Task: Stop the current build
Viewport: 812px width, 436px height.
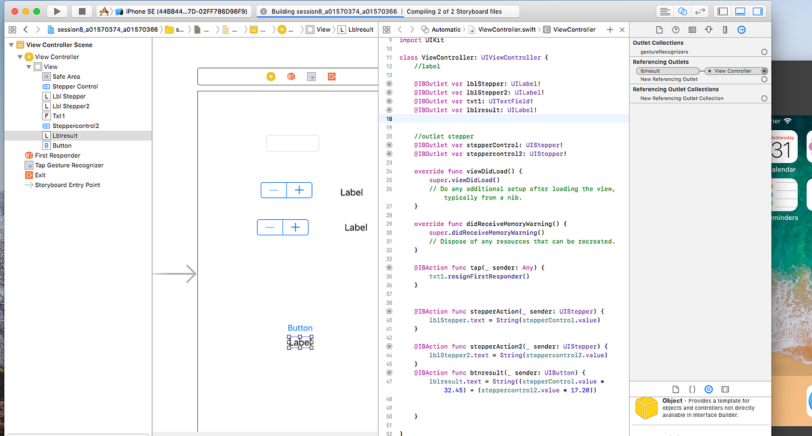Action: click(x=83, y=11)
